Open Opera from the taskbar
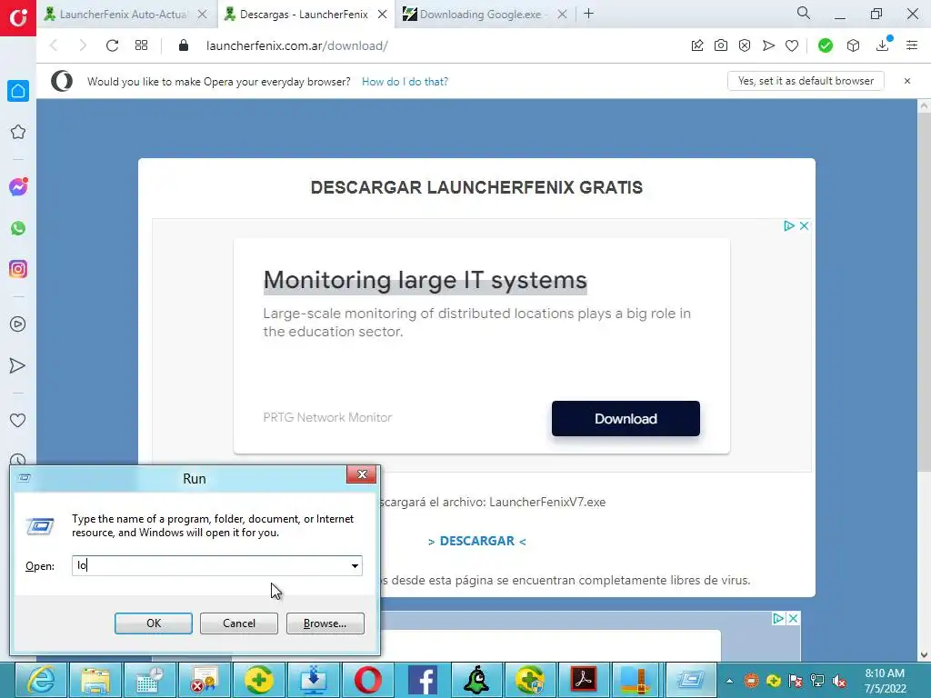This screenshot has width=931, height=698. pos(368,680)
